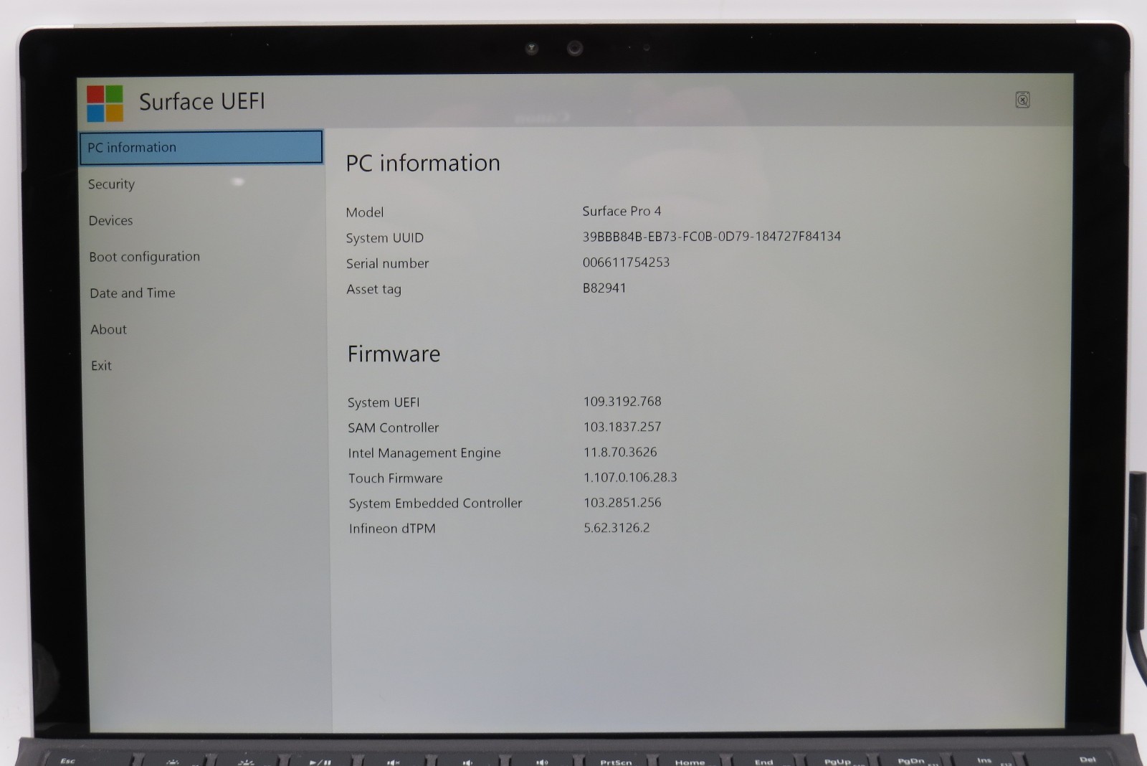Click the Surface UEFI title

202,102
